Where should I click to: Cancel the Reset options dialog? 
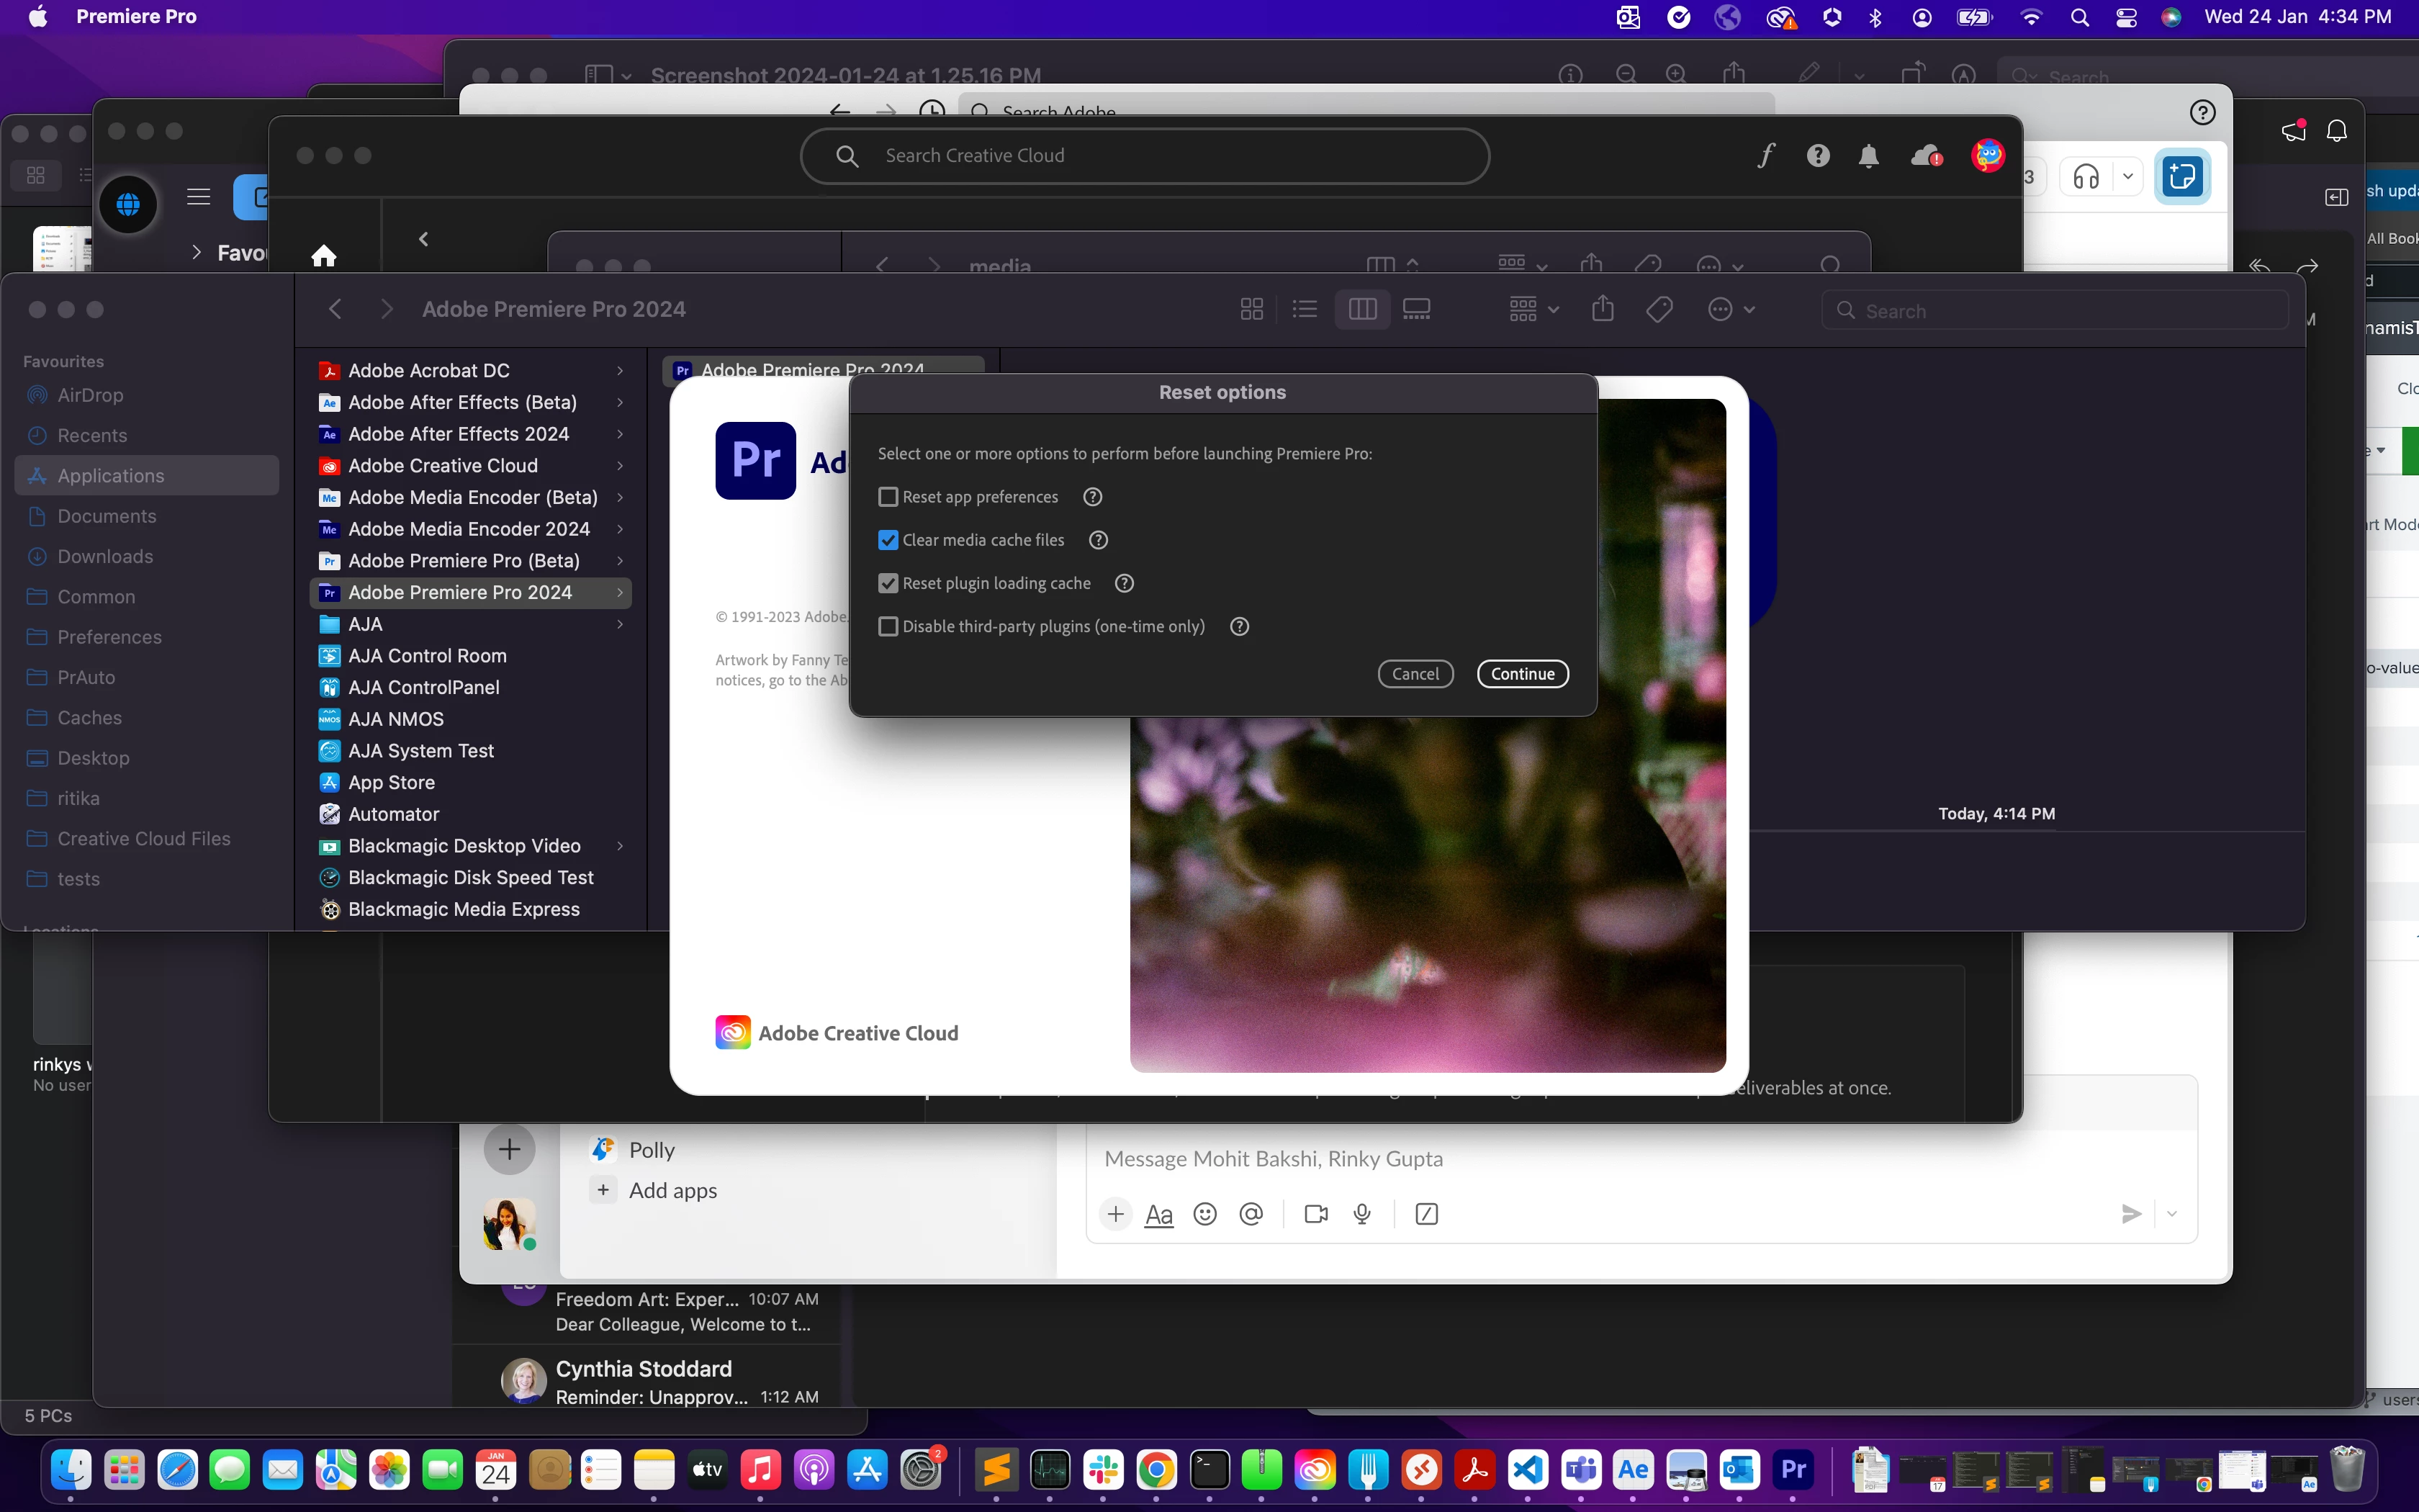click(1415, 674)
